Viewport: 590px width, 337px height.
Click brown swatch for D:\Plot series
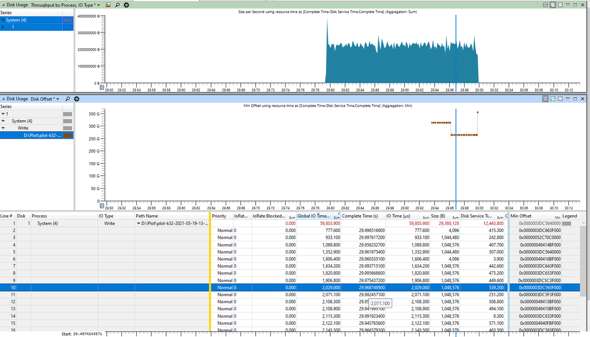67,135
